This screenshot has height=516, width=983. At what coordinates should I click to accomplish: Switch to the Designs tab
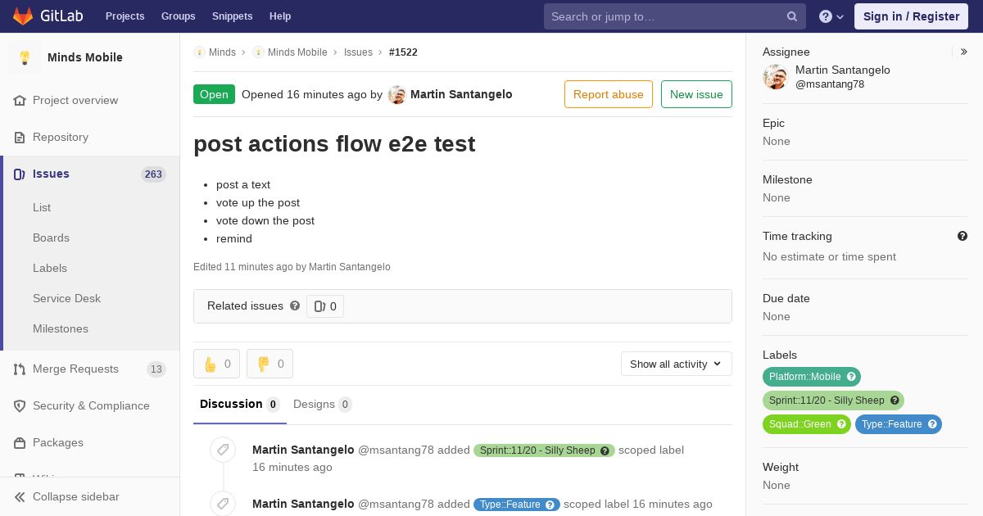point(323,404)
